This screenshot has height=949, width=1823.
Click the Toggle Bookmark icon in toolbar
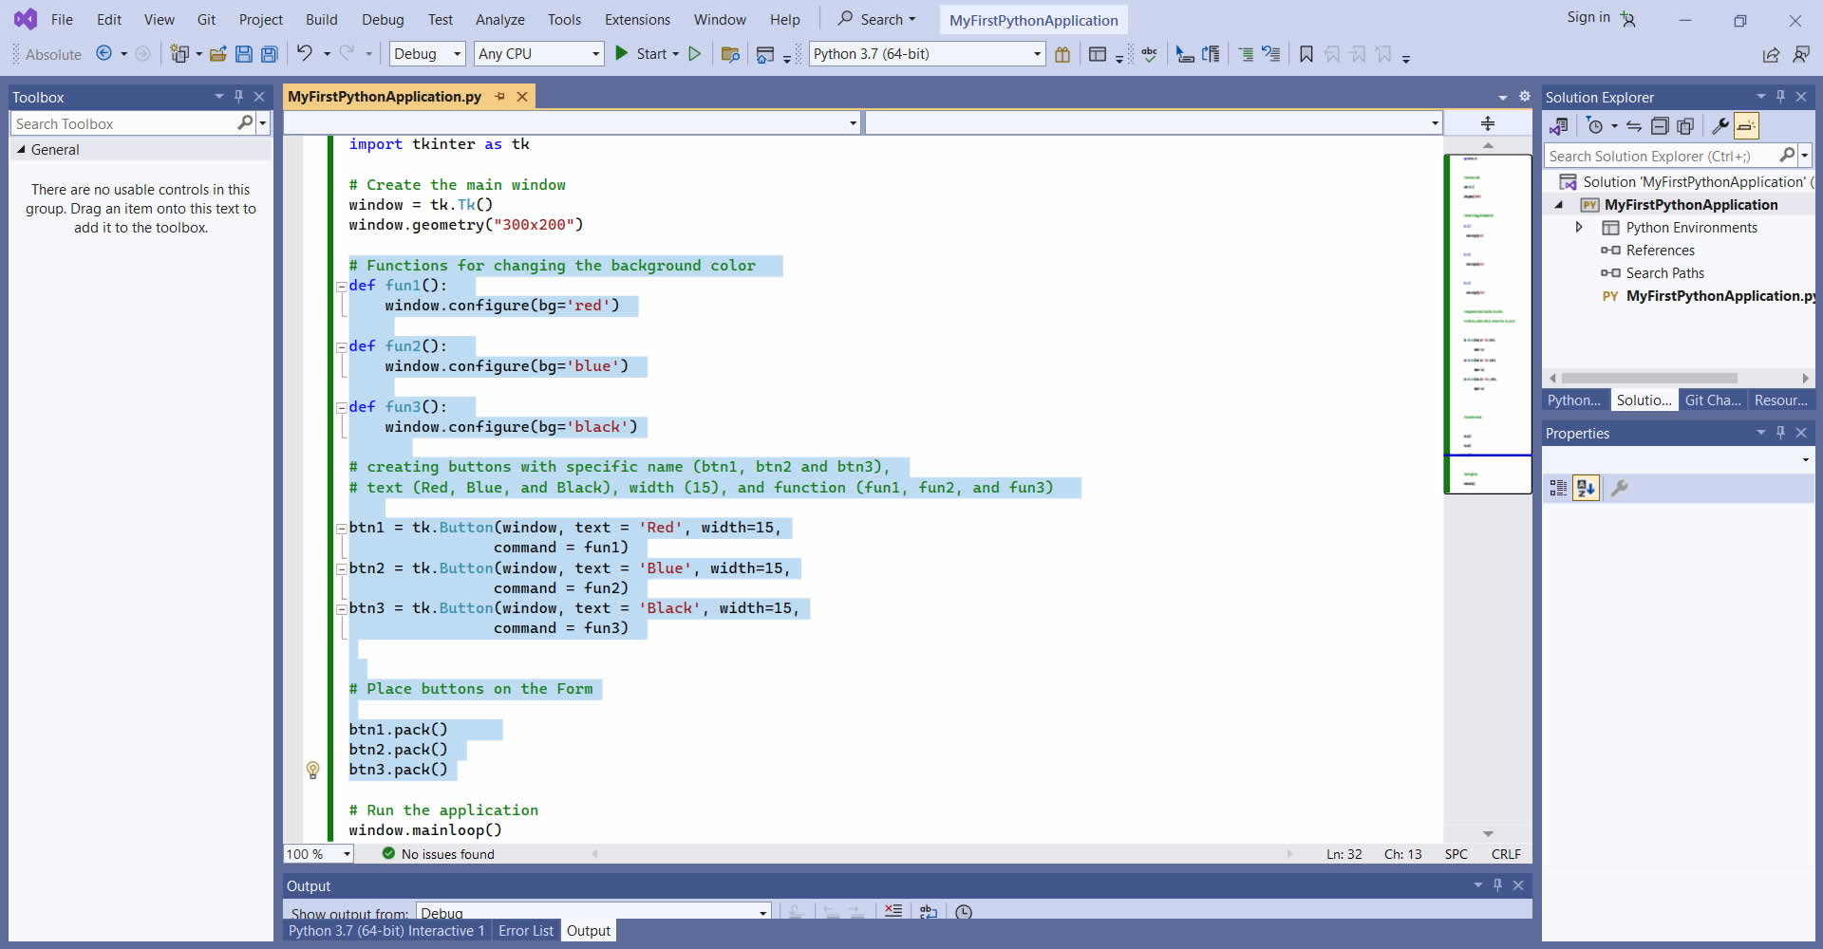[x=1306, y=54]
